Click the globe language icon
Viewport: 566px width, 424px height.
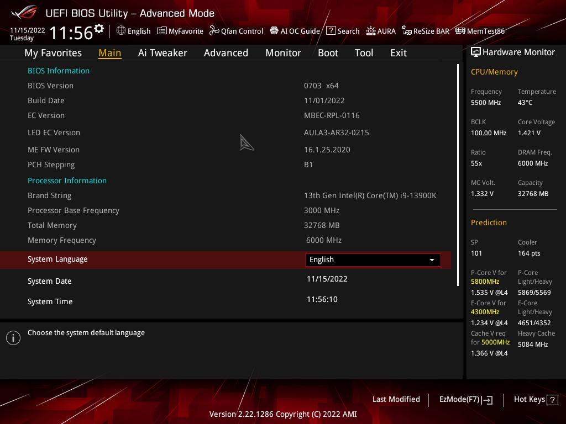point(121,31)
